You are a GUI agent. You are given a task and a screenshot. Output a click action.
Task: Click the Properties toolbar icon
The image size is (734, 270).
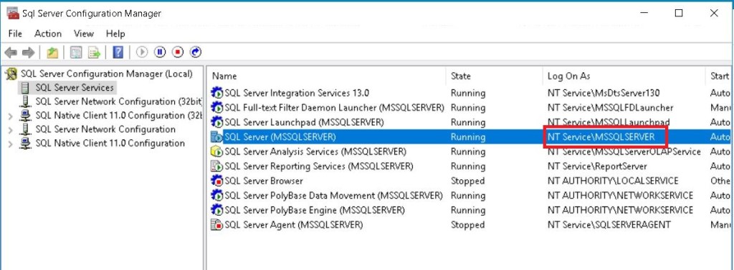coord(76,52)
